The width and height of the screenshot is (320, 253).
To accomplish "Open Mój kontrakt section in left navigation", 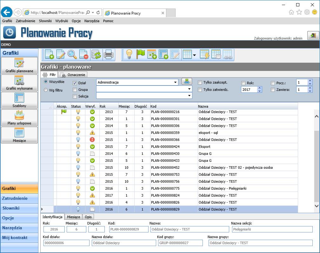I will (19, 238).
